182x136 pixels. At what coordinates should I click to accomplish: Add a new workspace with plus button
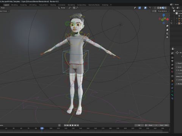tap(111, 5)
